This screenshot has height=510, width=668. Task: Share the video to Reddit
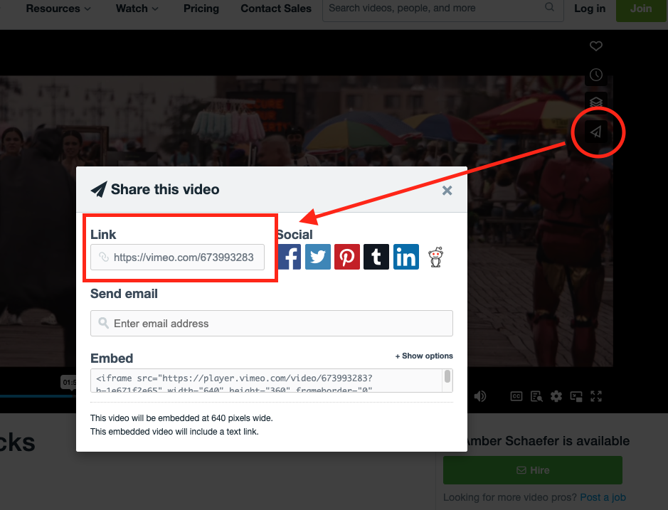436,257
